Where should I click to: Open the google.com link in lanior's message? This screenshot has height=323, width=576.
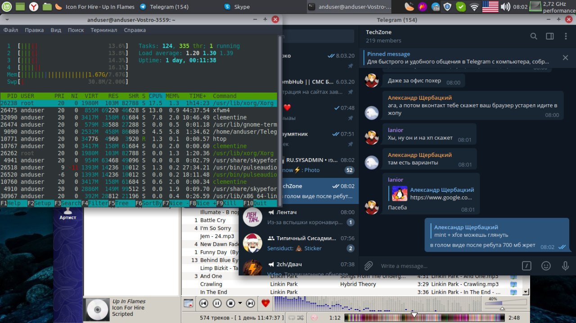[441, 197]
